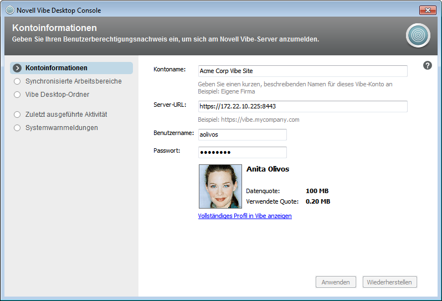Click the Datenquote value 100 MB

tap(317, 191)
